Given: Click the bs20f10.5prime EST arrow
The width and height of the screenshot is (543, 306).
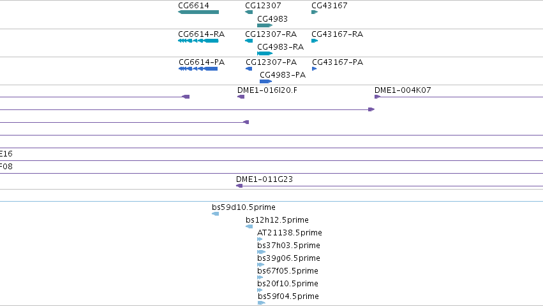Looking at the screenshot, I should (x=260, y=290).
